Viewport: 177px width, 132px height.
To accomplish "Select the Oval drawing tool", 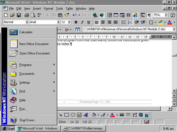I will tap(73, 115).
